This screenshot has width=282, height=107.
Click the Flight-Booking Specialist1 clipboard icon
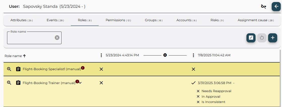[18, 69]
